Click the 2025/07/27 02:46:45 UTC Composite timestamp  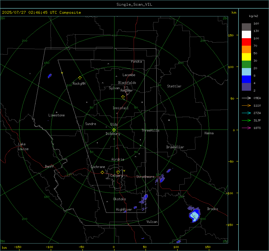click(x=41, y=13)
